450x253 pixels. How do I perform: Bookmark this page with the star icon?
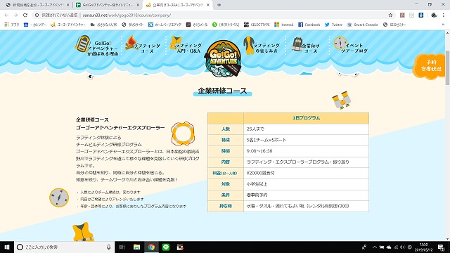click(390, 15)
